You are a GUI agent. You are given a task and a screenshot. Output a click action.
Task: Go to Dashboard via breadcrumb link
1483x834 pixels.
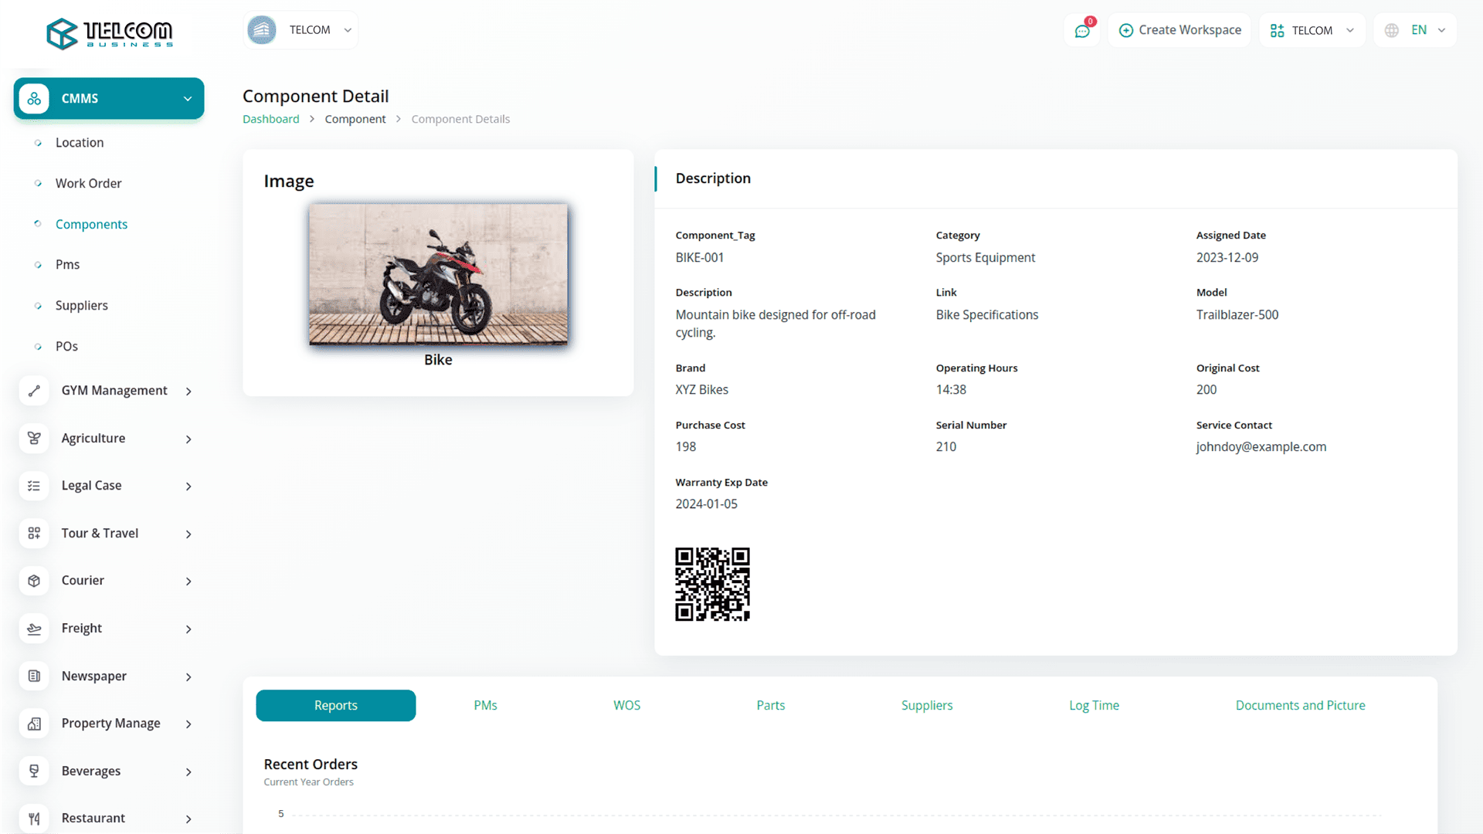[270, 119]
